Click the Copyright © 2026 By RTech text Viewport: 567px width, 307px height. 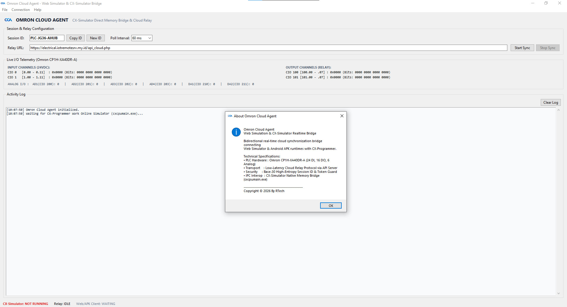click(264, 191)
